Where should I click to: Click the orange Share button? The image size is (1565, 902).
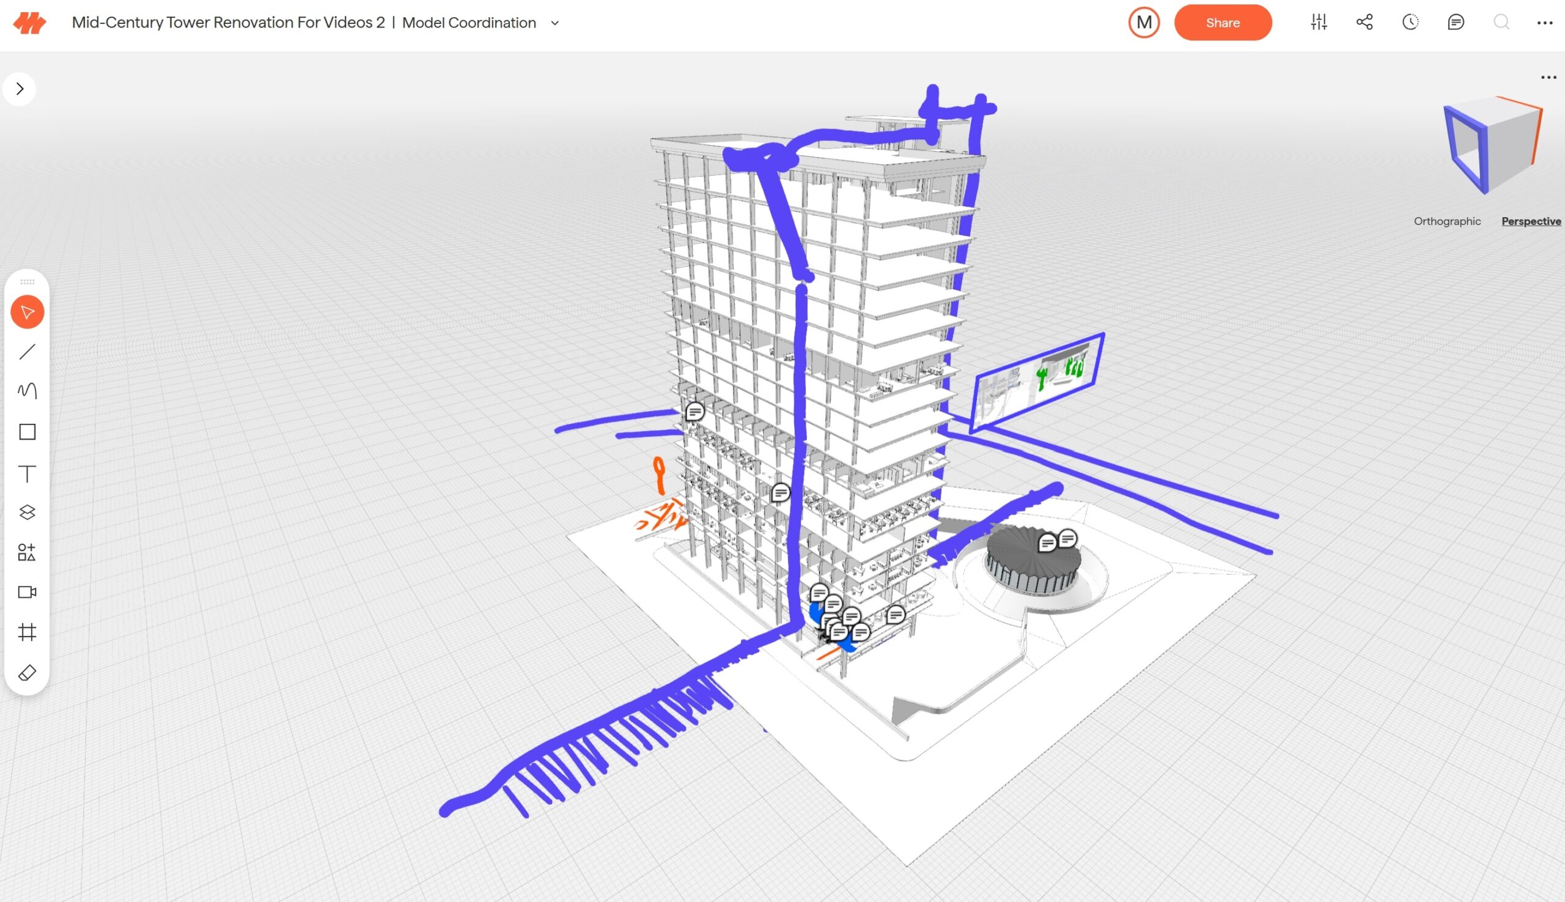tap(1223, 23)
